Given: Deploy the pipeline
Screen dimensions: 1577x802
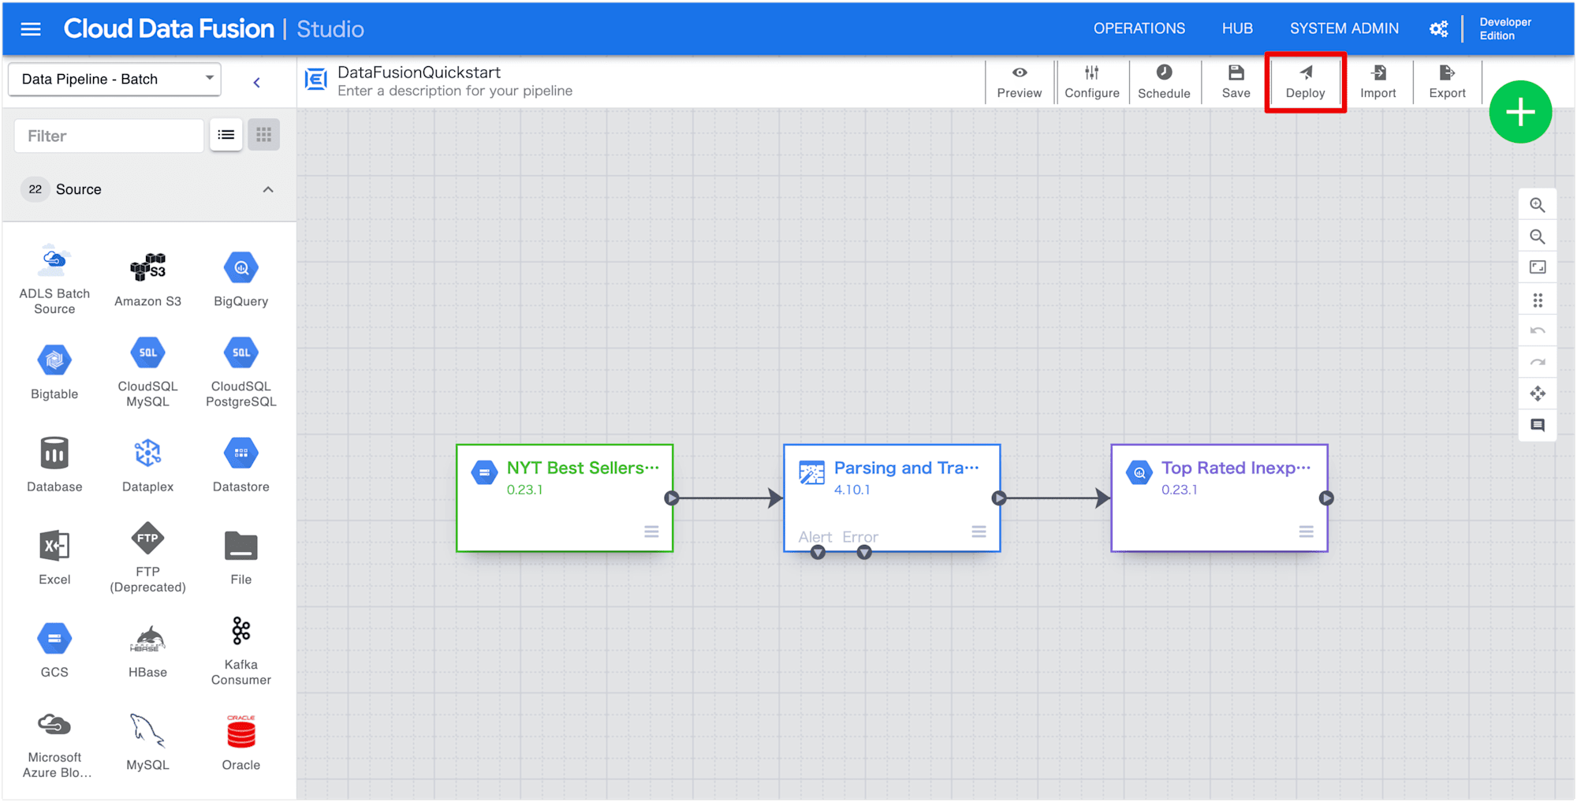Looking at the screenshot, I should coord(1305,82).
